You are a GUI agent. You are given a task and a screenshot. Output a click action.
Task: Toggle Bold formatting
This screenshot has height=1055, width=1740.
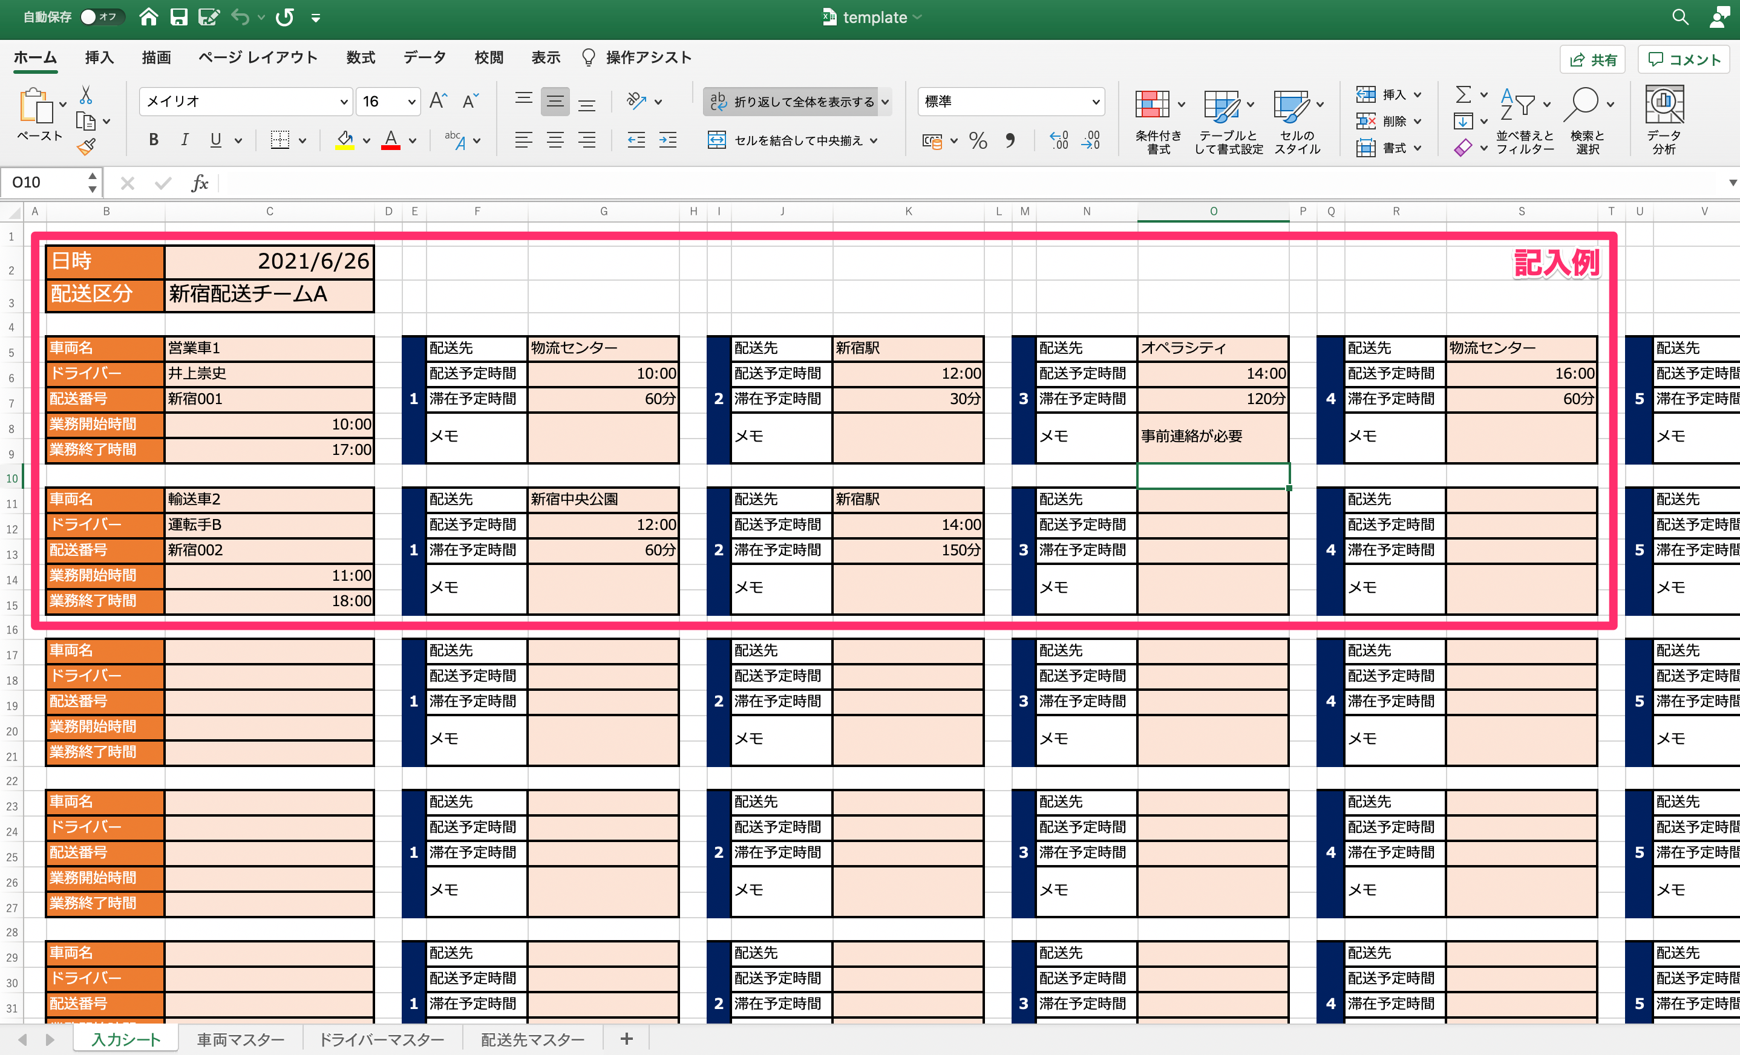(153, 140)
